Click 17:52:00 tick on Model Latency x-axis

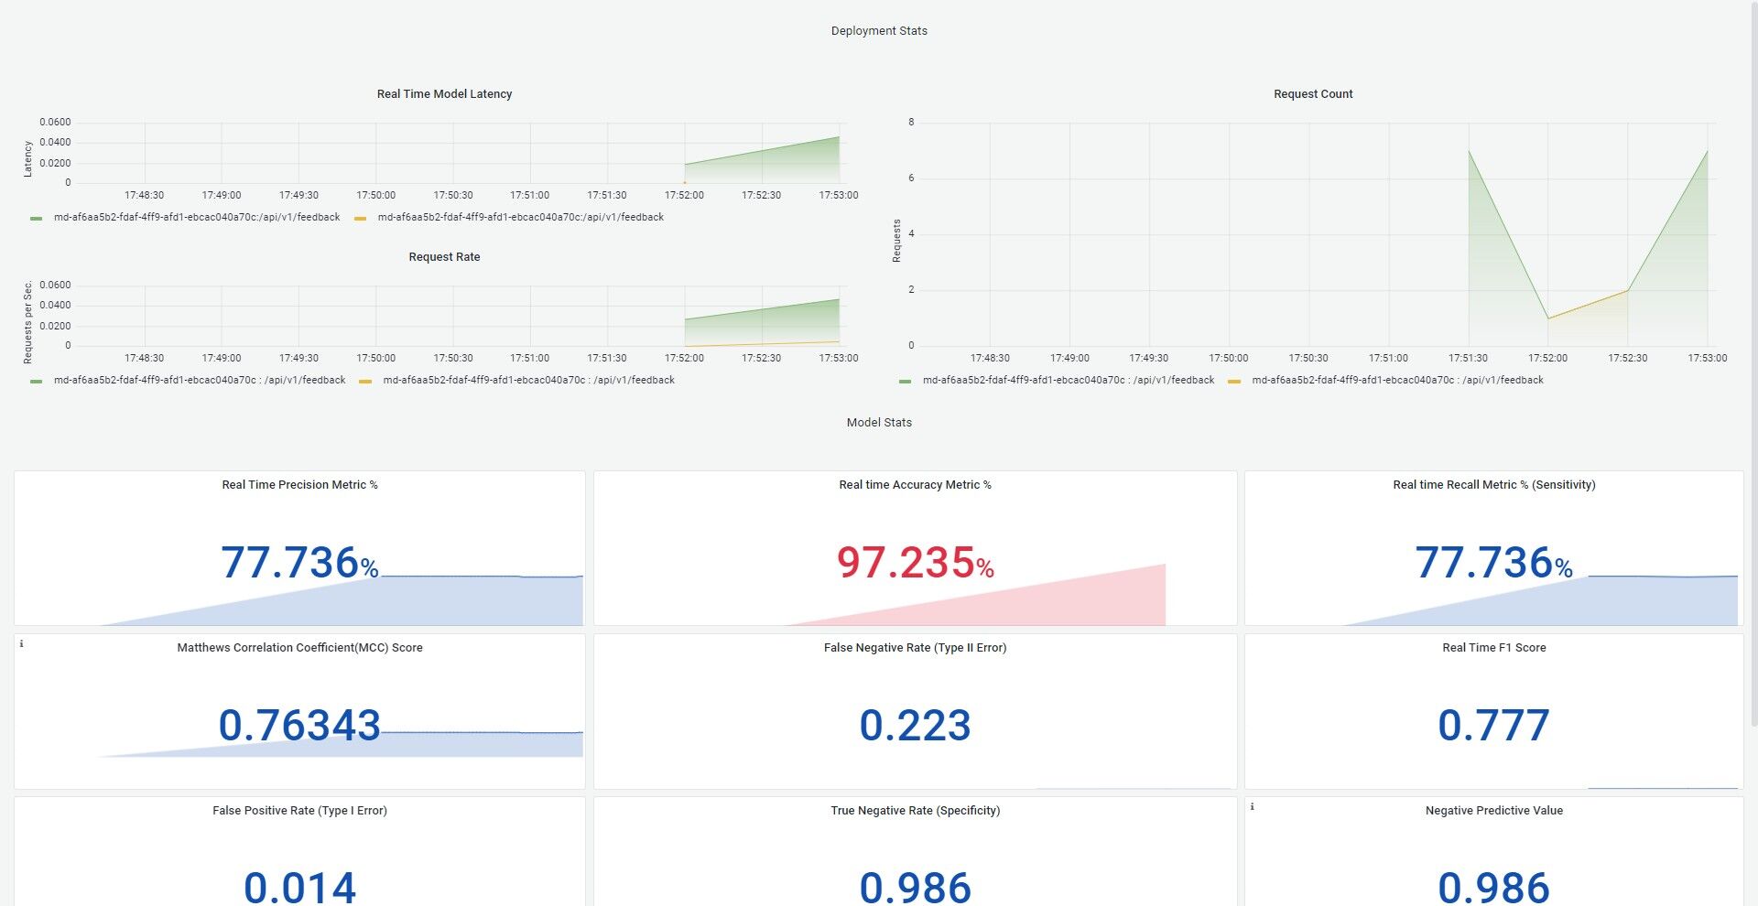click(x=684, y=196)
